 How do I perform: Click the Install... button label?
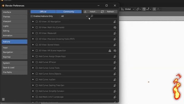click(93, 12)
